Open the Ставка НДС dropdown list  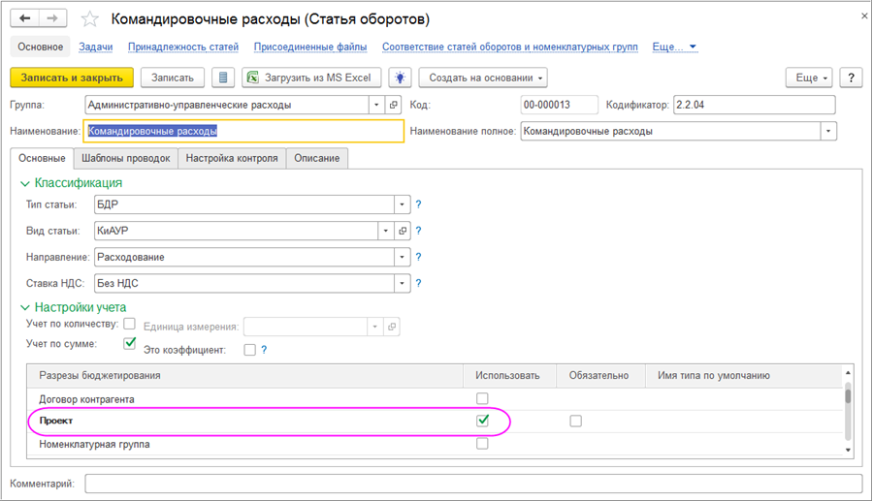coord(402,284)
